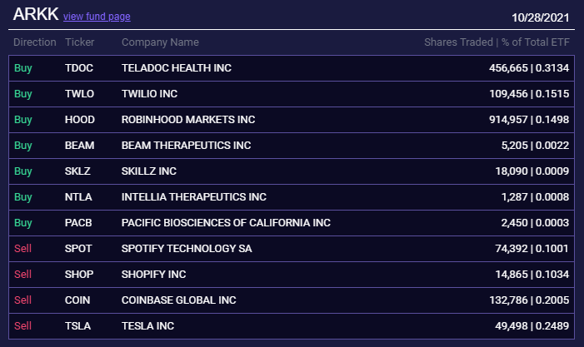The image size is (584, 347).
Task: Click the COIN ticker symbol
Action: pos(77,300)
